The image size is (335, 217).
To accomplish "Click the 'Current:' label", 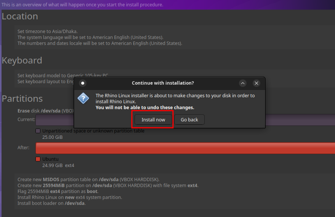I will [x=26, y=119].
